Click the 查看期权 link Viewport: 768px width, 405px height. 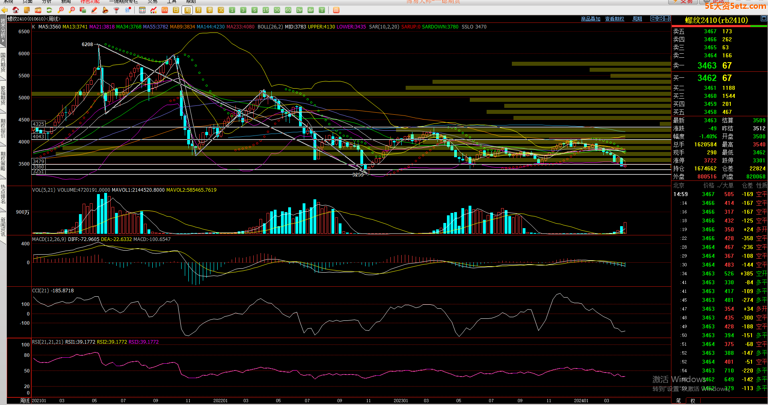point(614,19)
